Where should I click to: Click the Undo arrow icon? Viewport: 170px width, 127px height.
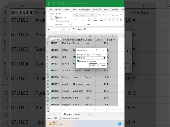pyautogui.click(x=58, y=3)
